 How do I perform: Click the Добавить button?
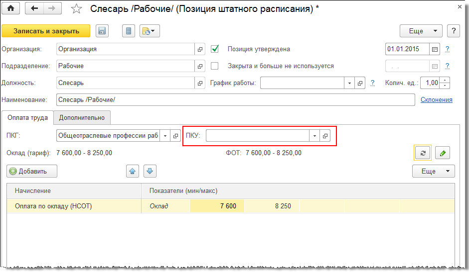click(32, 171)
